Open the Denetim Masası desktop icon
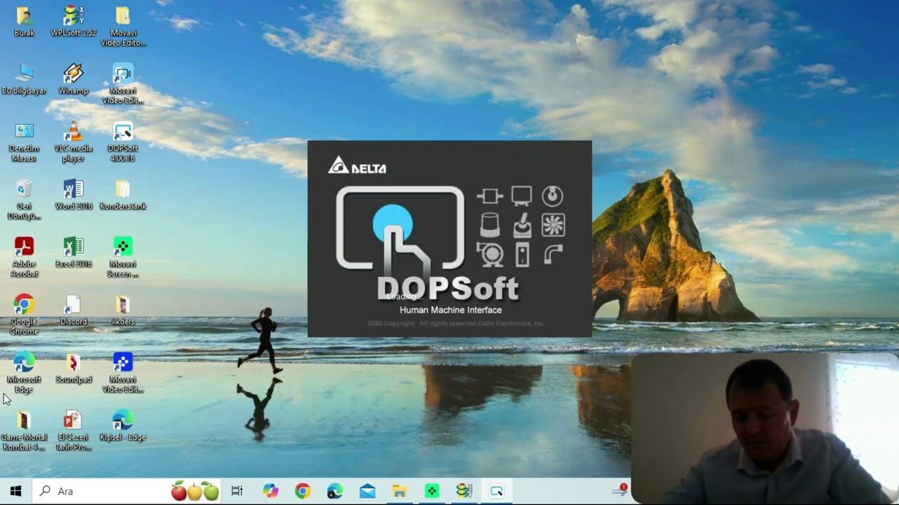Screen dimensions: 899x505 (24, 142)
